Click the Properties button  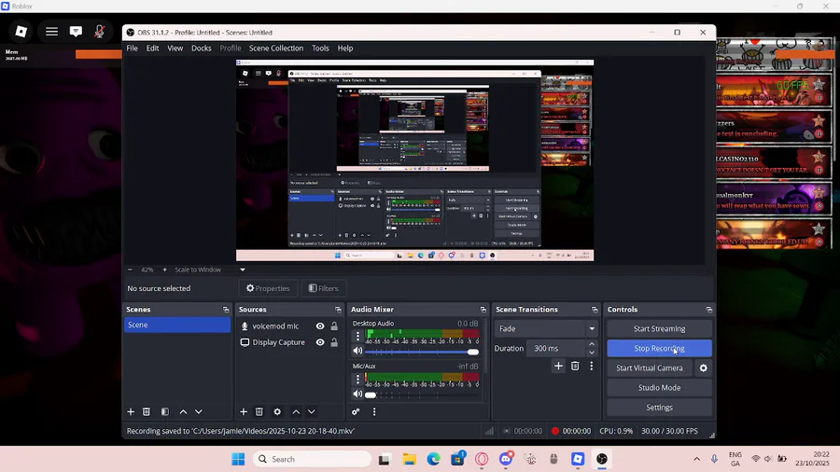(268, 288)
